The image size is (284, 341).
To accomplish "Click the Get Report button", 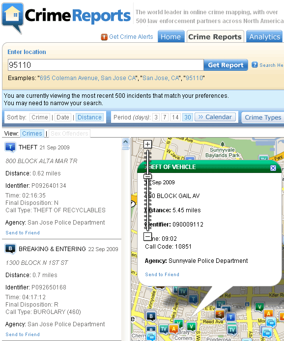I will [226, 65].
